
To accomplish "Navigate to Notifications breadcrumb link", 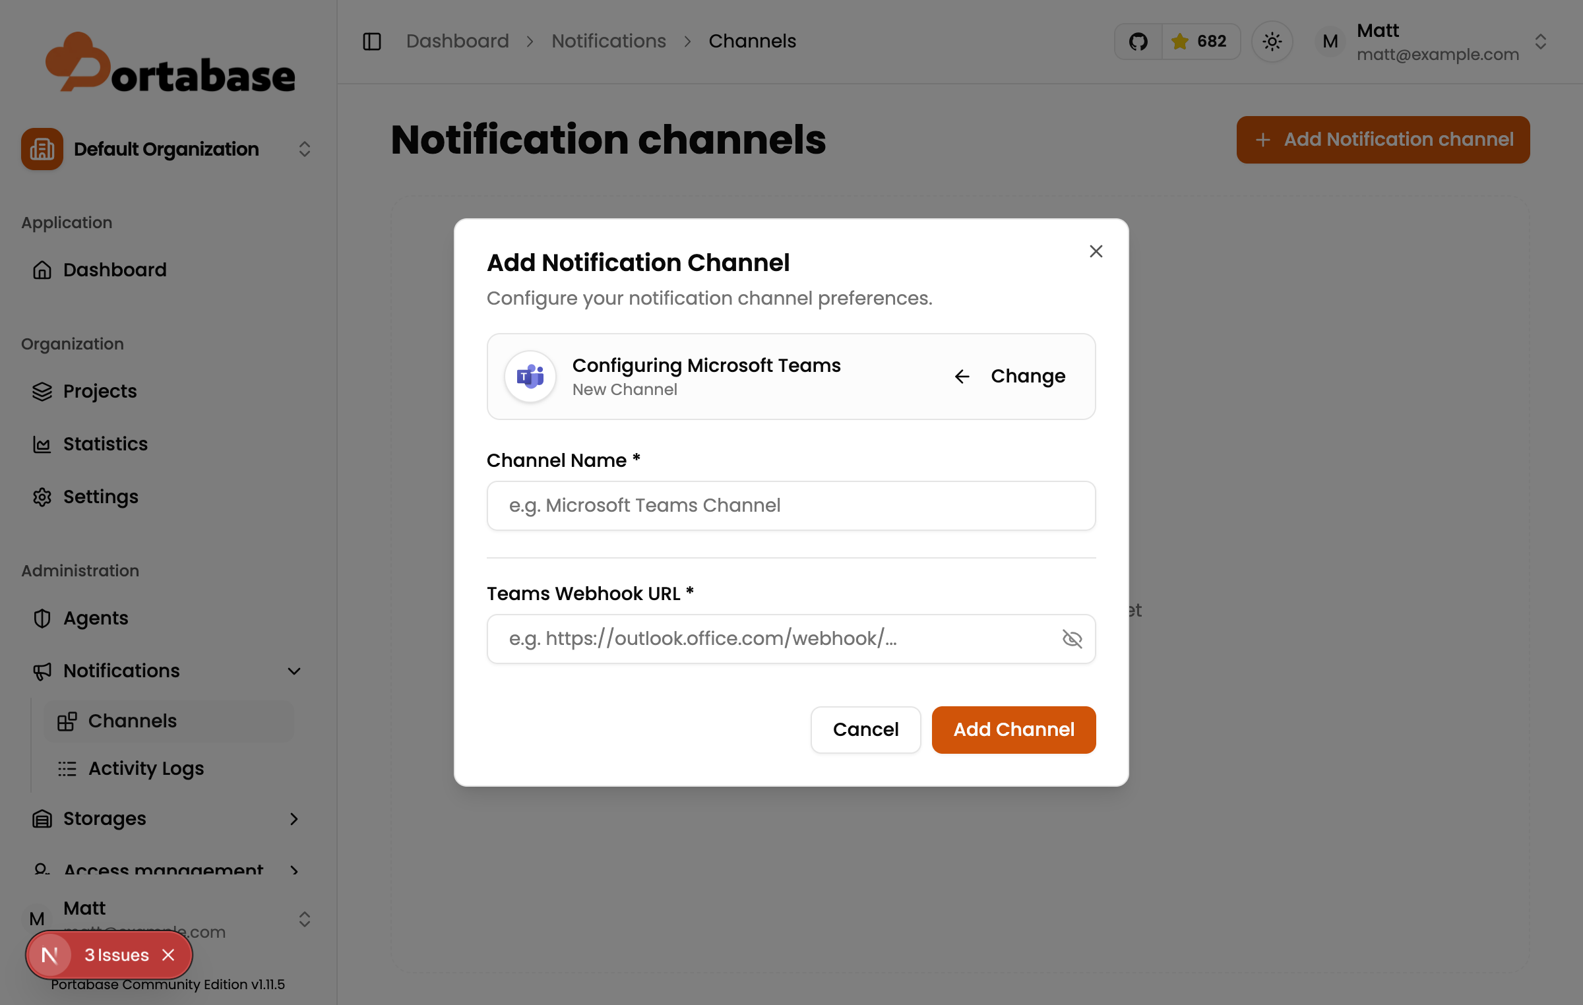I will (608, 42).
